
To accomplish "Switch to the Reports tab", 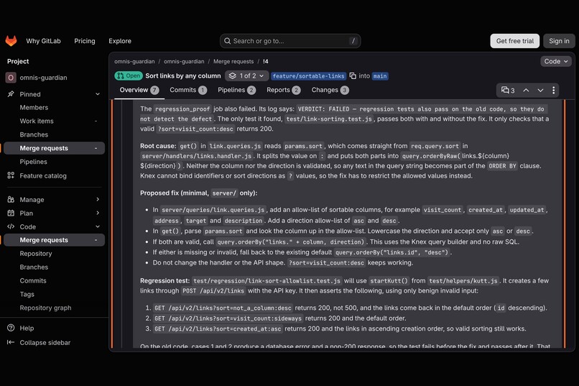I will pos(283,90).
